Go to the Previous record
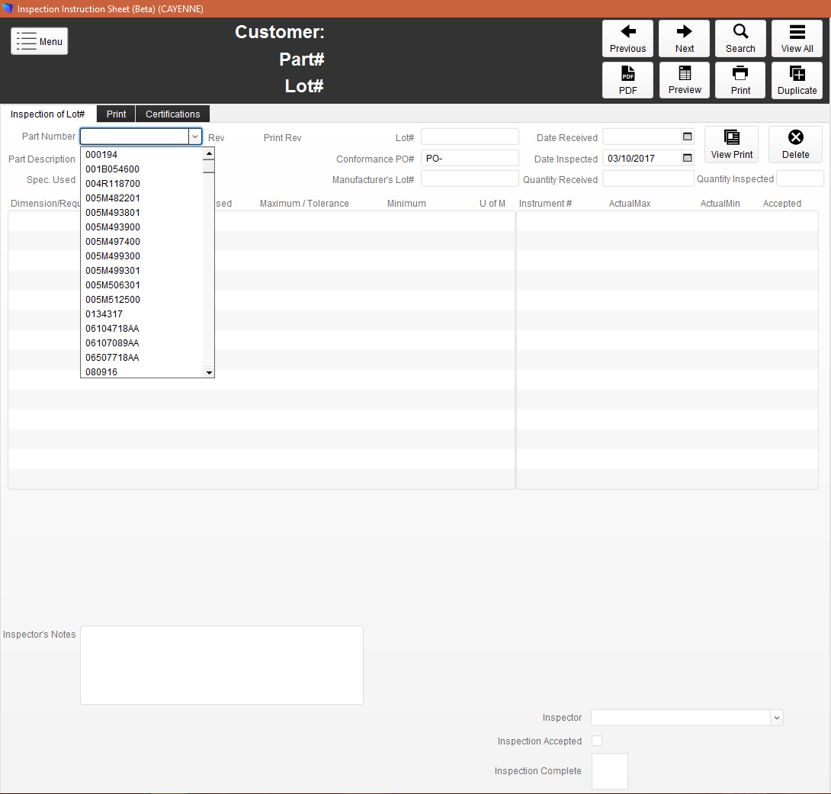 pos(627,39)
